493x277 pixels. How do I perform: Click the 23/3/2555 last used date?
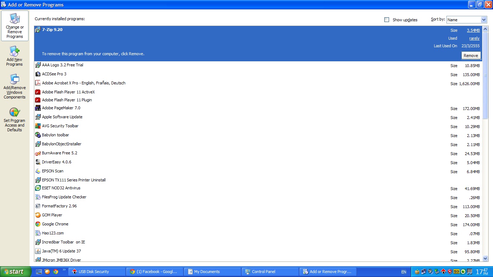coord(471,46)
